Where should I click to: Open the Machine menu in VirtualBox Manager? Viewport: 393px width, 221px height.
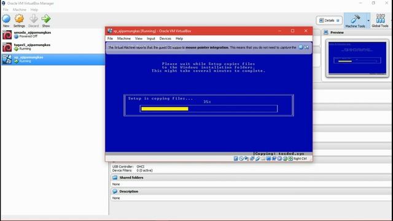point(20,10)
